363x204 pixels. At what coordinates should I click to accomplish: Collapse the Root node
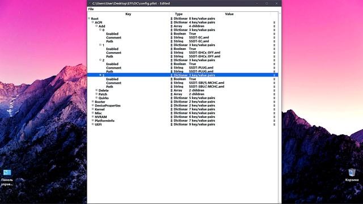point(89,18)
